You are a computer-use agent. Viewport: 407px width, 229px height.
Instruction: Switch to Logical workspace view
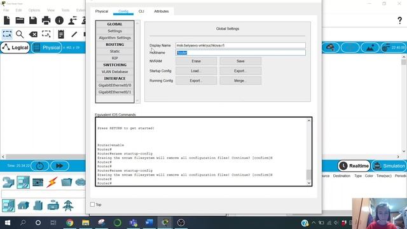coord(15,48)
